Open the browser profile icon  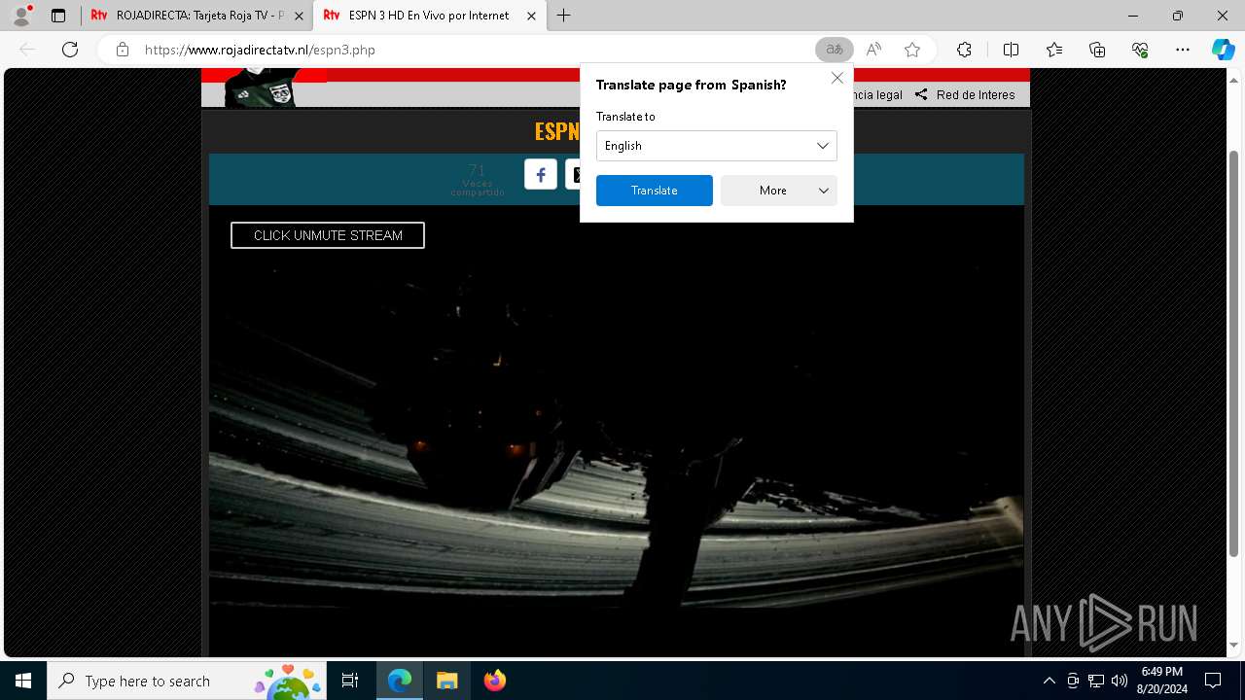[x=21, y=16]
